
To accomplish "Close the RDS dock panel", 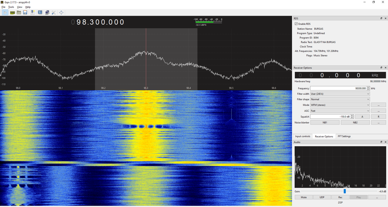I will tap(386, 18).
